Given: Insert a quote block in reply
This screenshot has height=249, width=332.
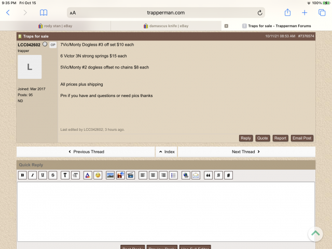Looking at the screenshot, I should (x=209, y=175).
